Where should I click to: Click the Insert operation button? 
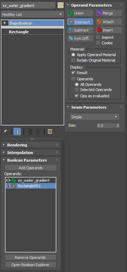[109, 30]
